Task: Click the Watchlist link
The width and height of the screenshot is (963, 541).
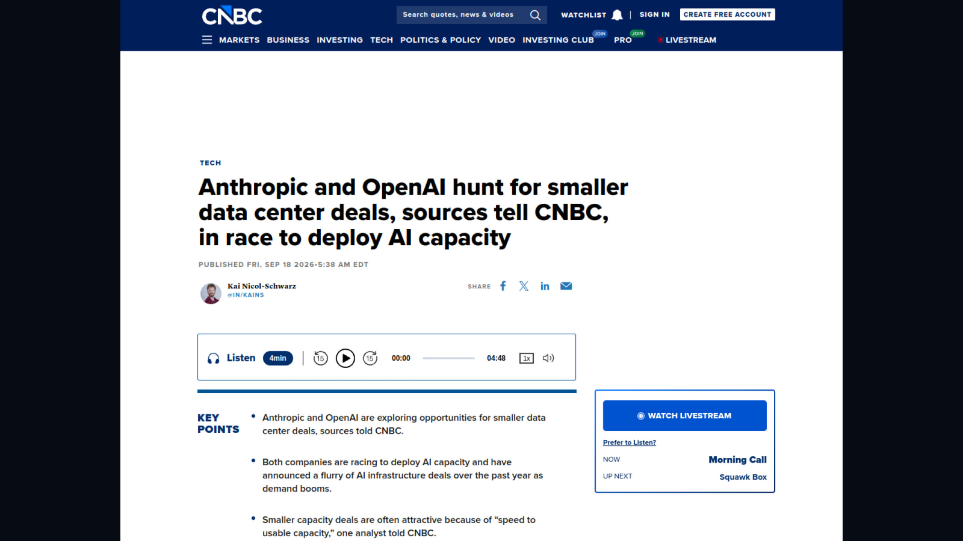Action: pos(584,15)
